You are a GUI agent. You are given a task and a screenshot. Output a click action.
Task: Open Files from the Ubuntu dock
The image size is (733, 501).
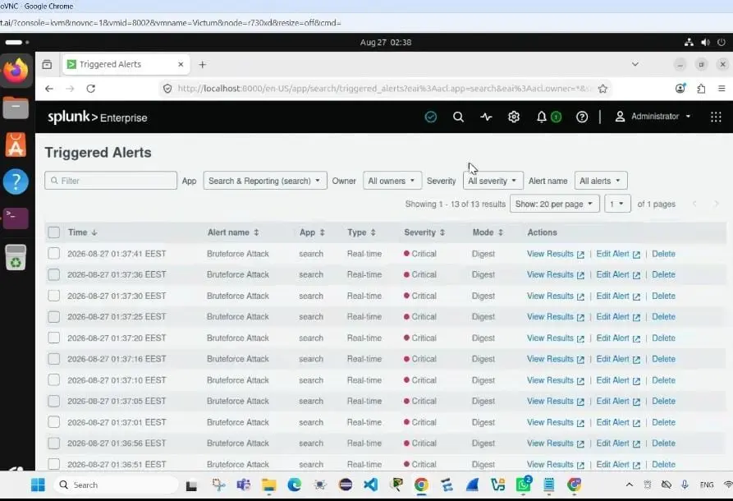pos(16,108)
